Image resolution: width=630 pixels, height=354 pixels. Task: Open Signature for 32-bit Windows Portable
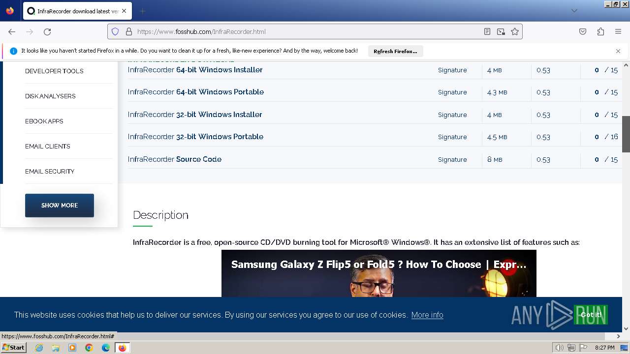(452, 137)
